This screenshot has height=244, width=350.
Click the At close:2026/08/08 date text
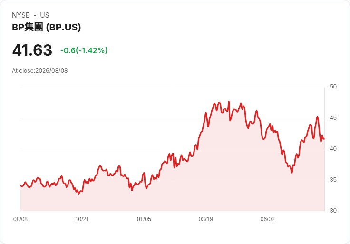40,71
